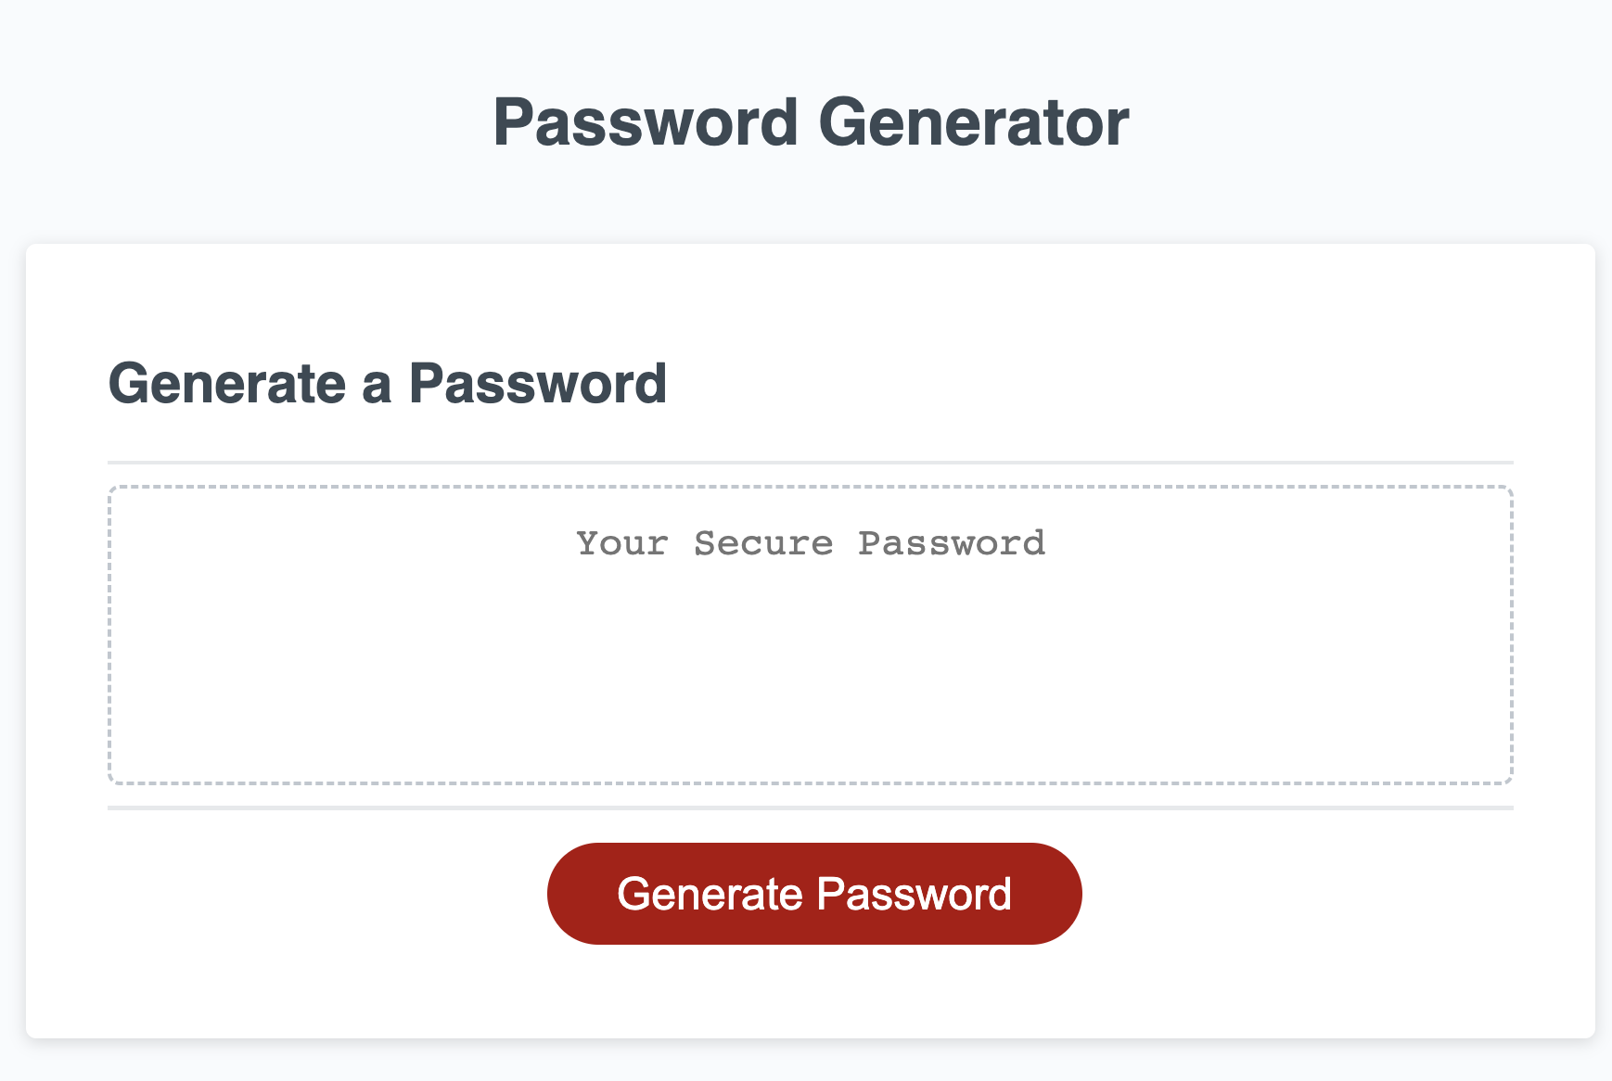Click the rounded red Generate Password pill

tap(813, 892)
